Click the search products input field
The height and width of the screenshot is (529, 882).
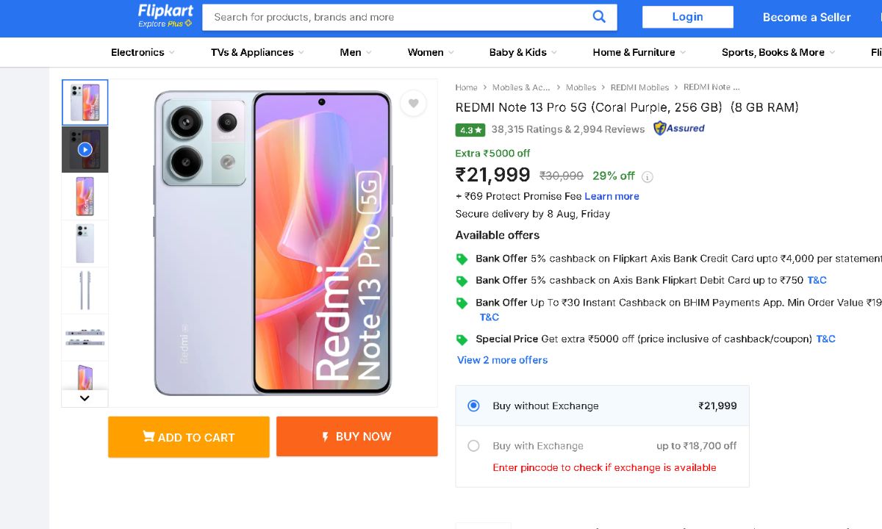[397, 17]
